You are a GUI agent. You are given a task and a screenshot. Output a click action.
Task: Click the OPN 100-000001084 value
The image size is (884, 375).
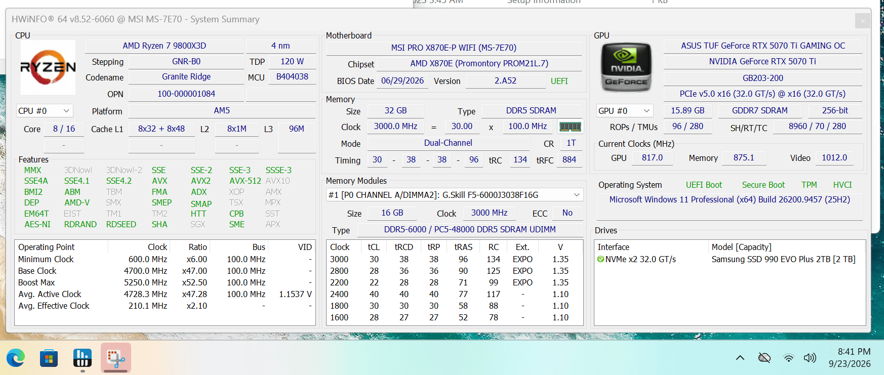[x=186, y=94]
